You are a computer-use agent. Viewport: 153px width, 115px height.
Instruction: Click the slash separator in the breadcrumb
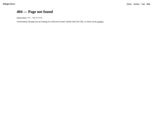pyautogui.click(x=27, y=18)
